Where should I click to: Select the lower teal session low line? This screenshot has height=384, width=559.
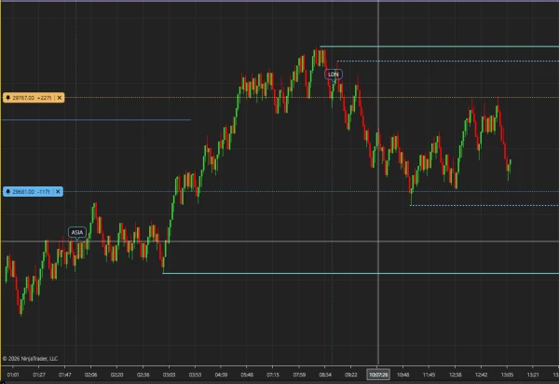click(361, 273)
